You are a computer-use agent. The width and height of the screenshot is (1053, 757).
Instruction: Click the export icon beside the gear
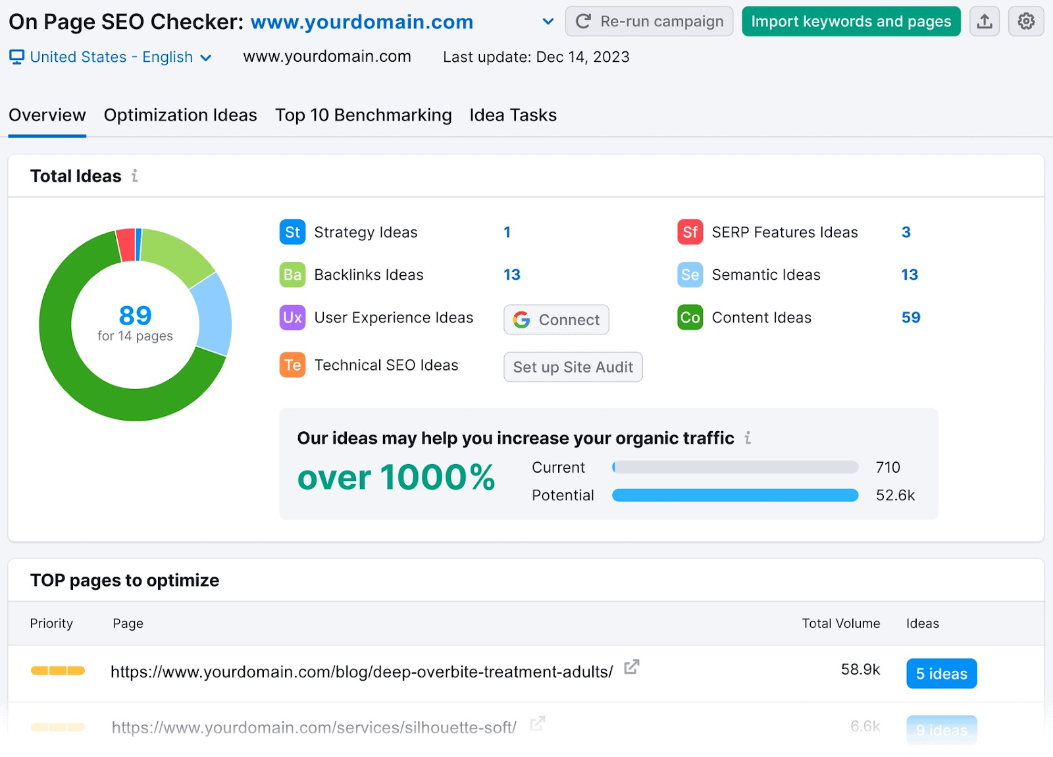[985, 21]
